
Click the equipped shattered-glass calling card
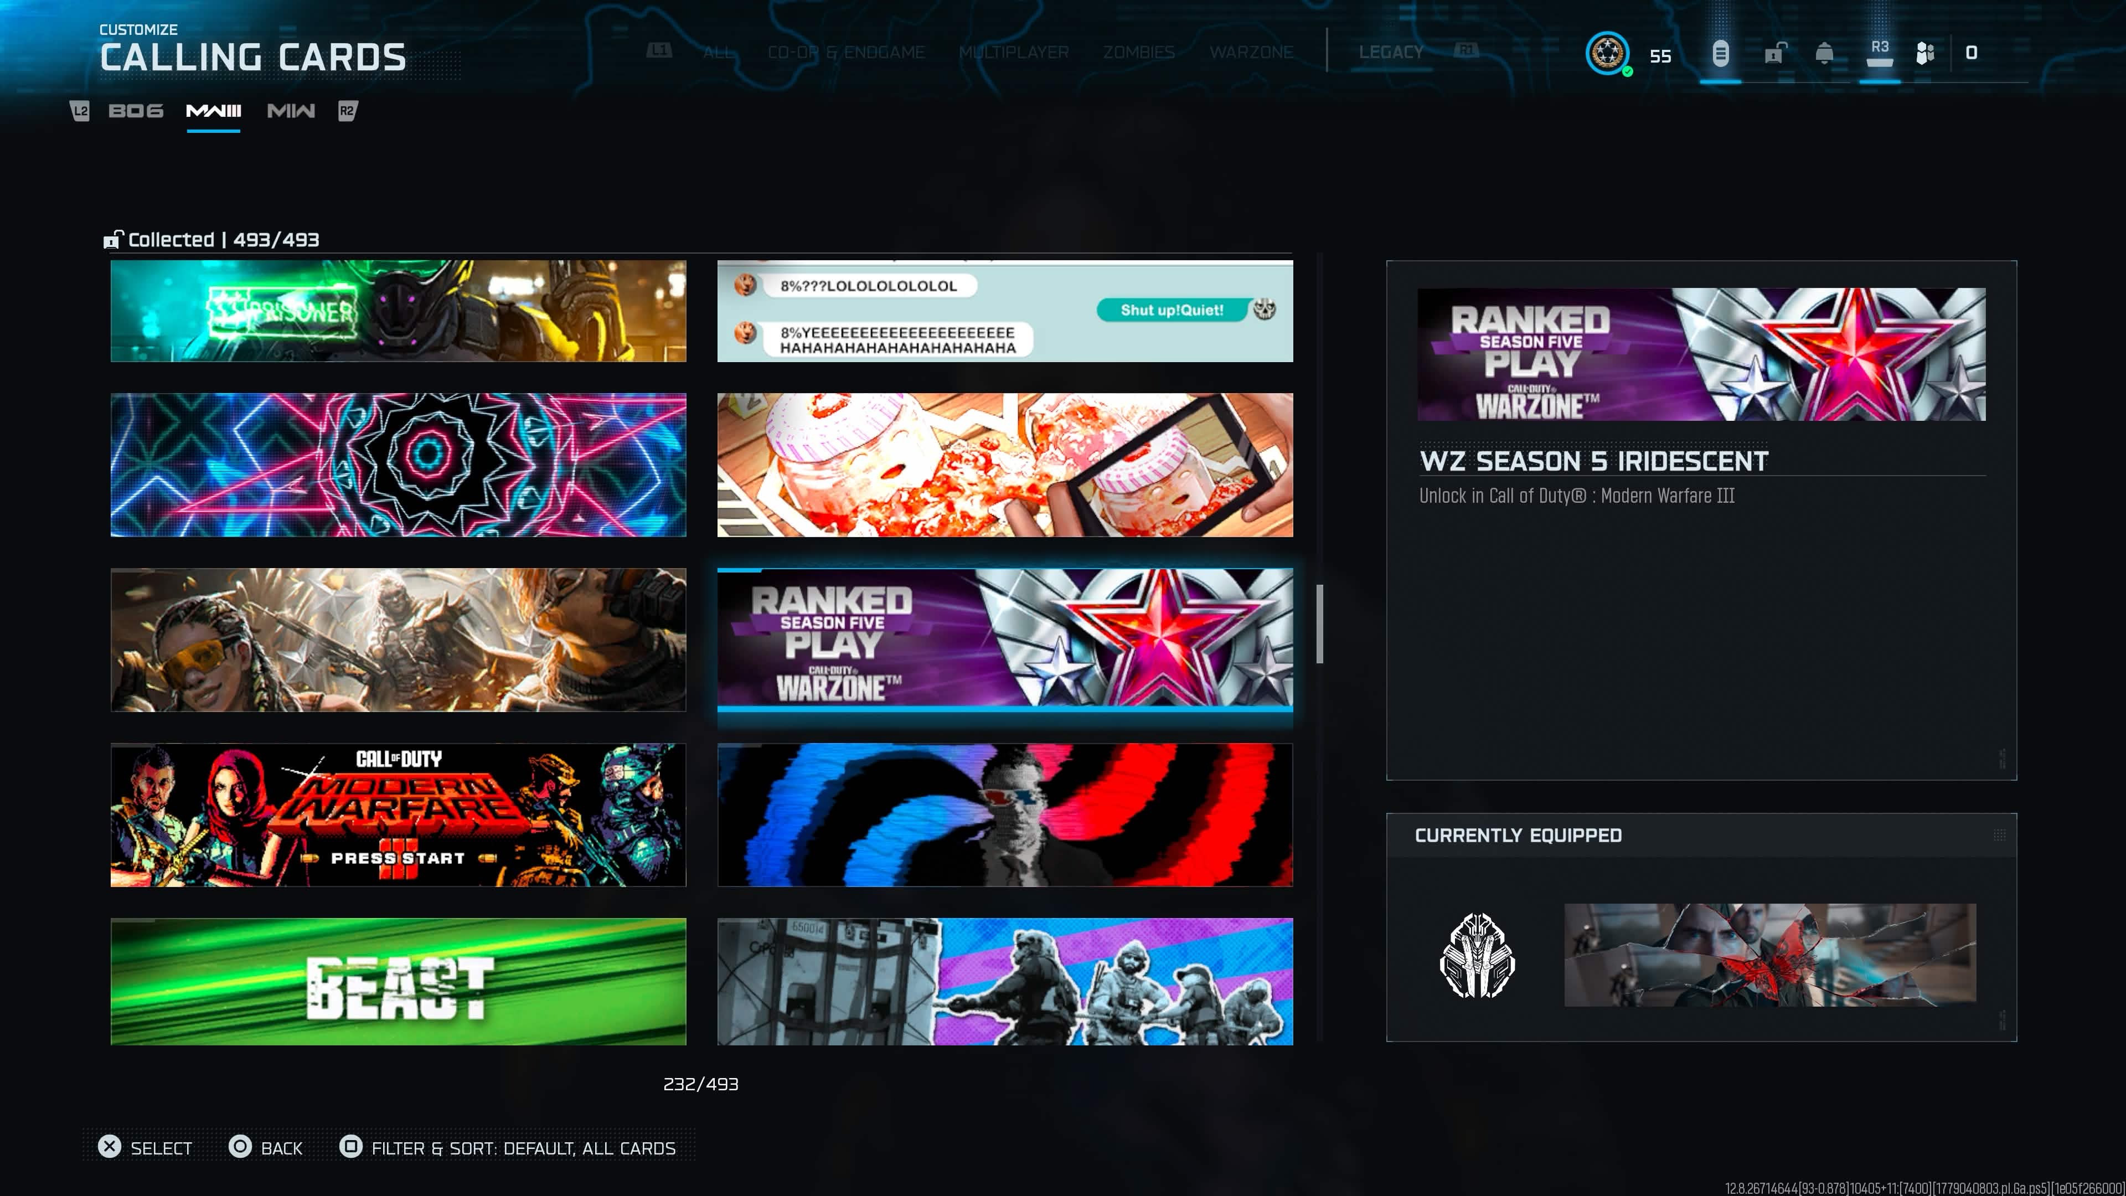(x=1771, y=955)
